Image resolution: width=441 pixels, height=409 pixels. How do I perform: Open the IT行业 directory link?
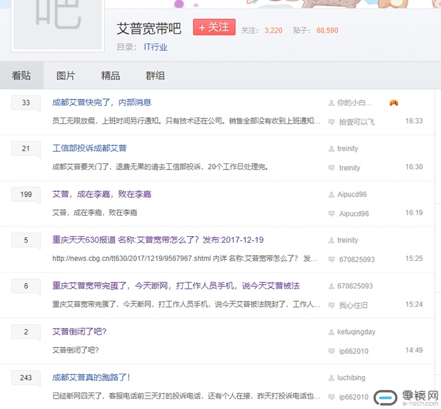click(155, 47)
